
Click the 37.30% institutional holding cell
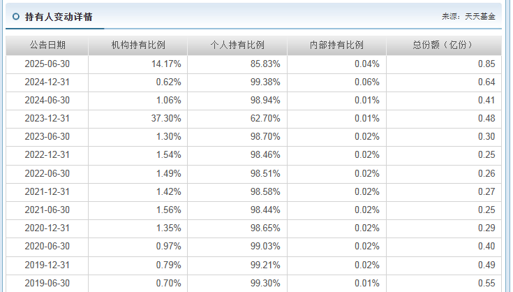166,118
